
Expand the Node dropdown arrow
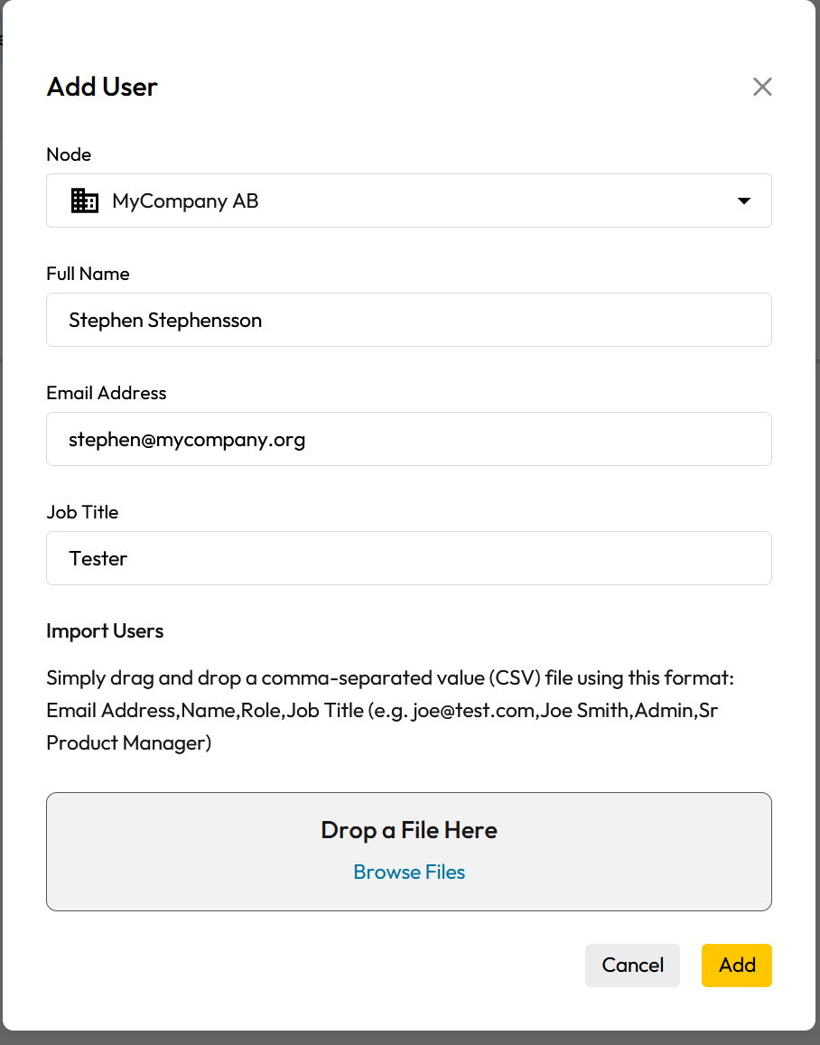(x=744, y=201)
